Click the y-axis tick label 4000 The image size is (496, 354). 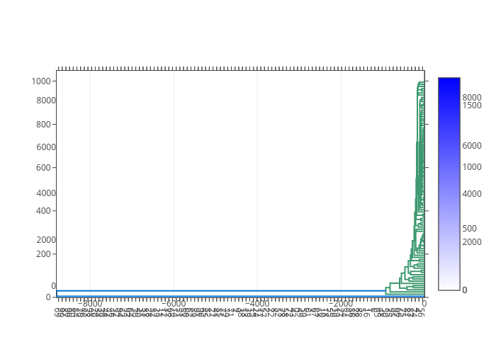46,193
